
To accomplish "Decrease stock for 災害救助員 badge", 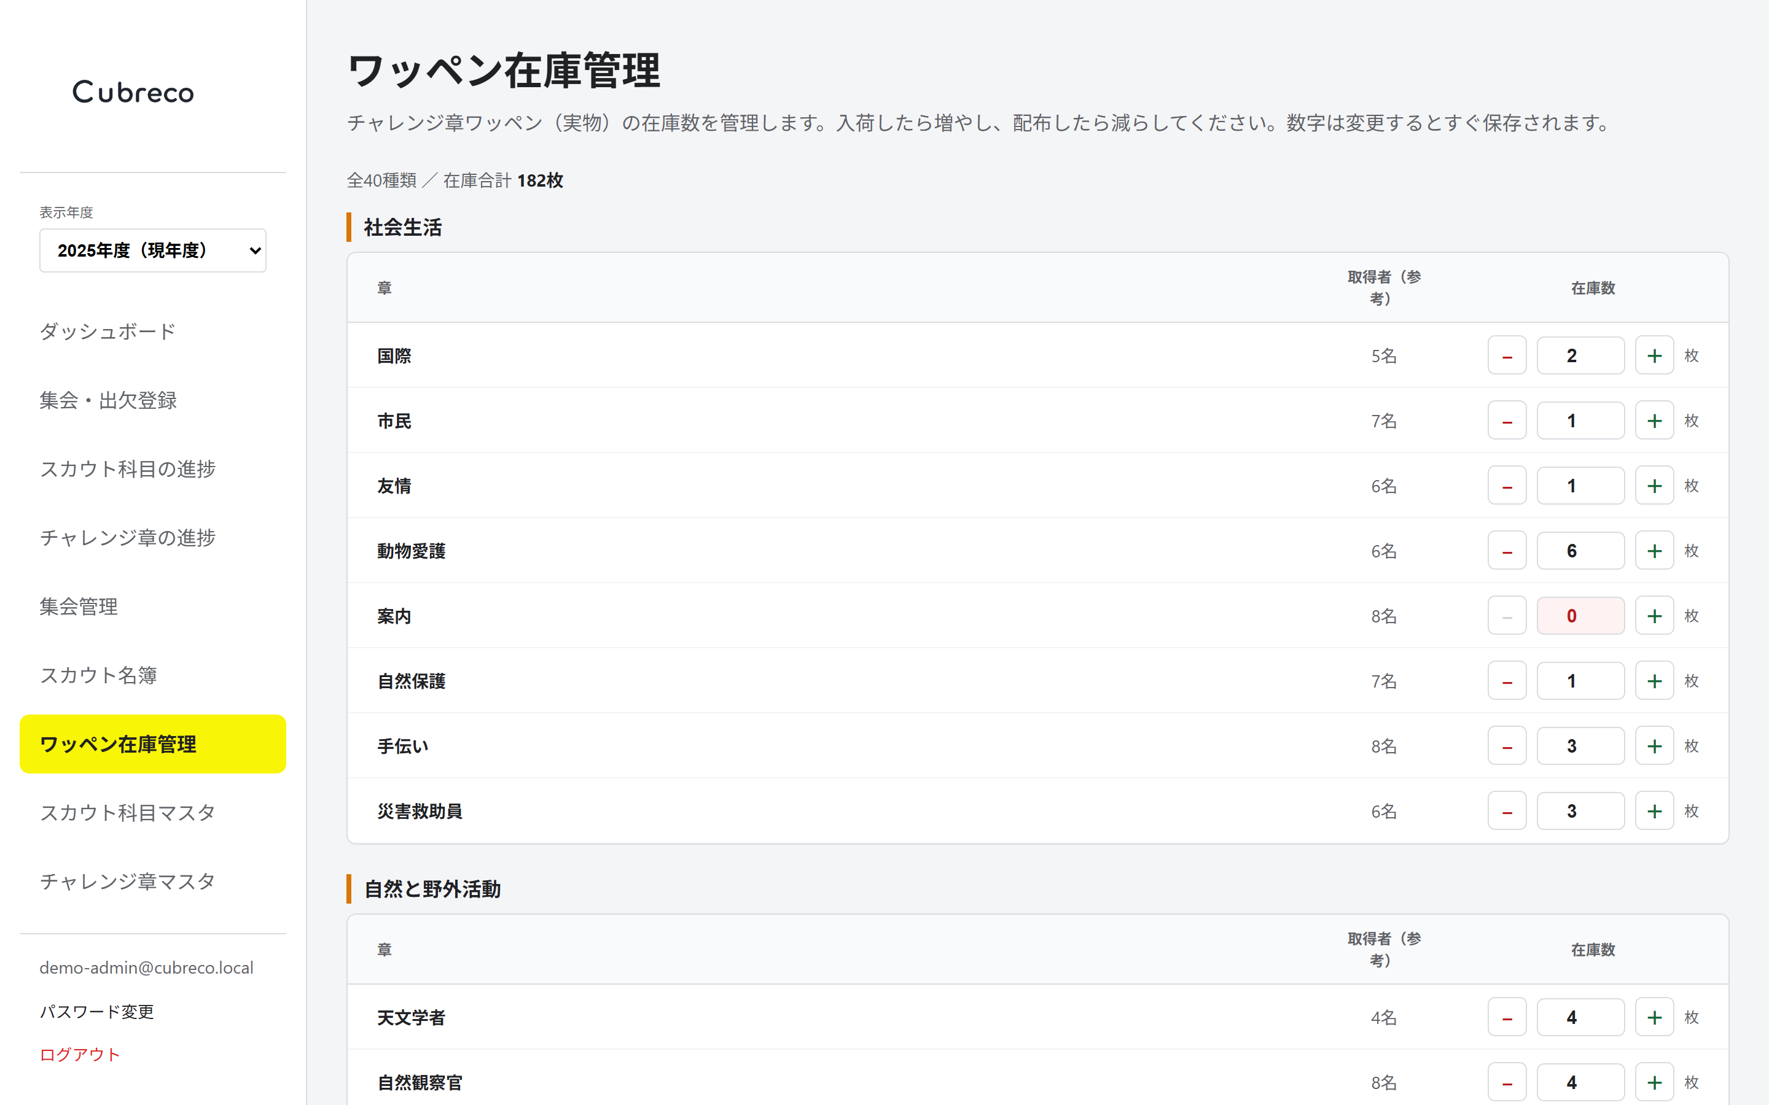I will coord(1507,810).
